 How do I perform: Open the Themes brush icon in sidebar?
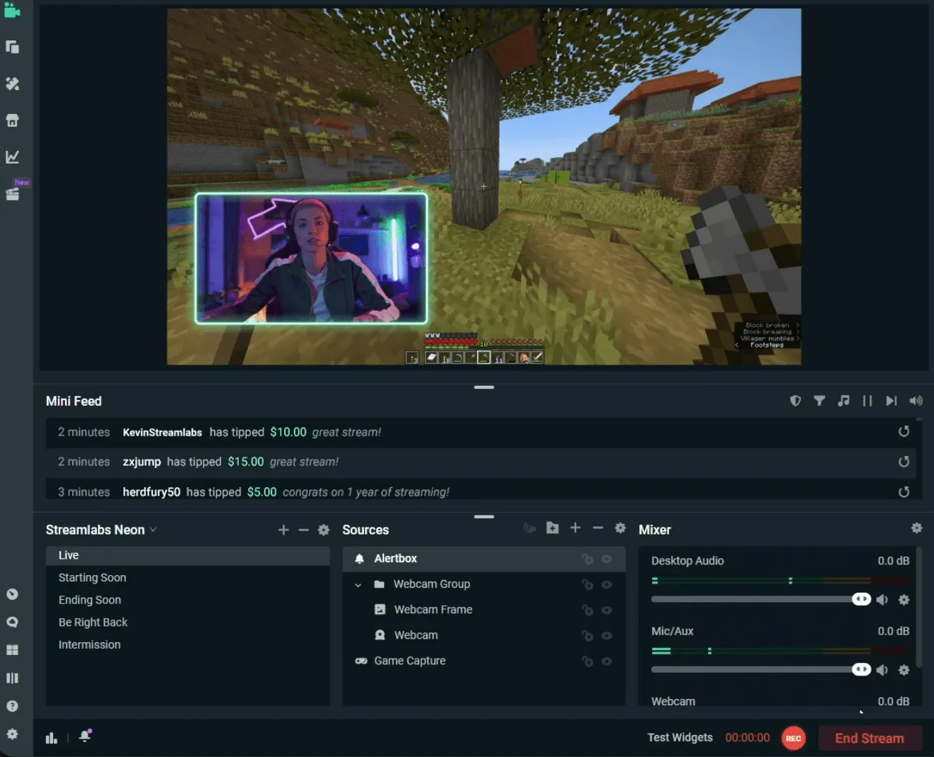[x=12, y=84]
